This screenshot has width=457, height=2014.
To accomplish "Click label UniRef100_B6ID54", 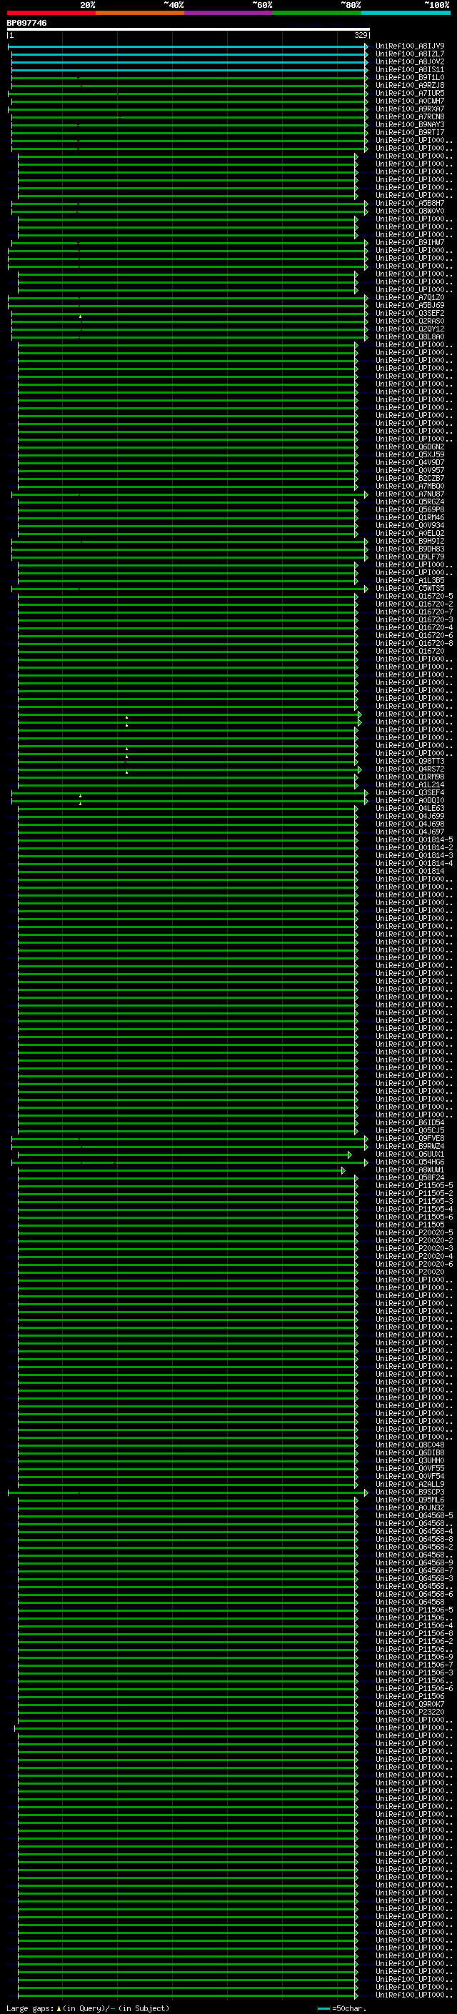I will pos(410,1122).
